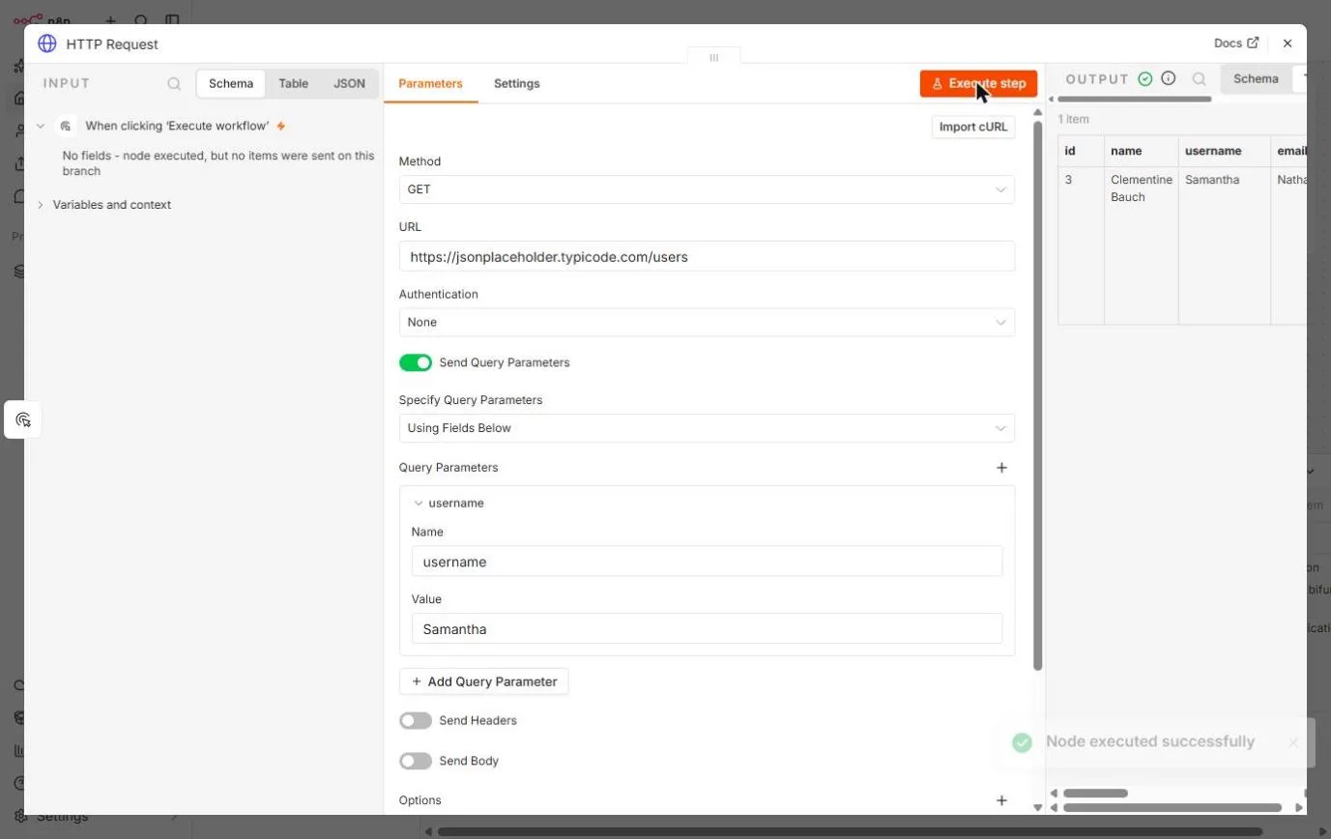Collapse the 'When clicking Execute workflow' node
Viewport: 1331px width, 839px height.
click(41, 126)
